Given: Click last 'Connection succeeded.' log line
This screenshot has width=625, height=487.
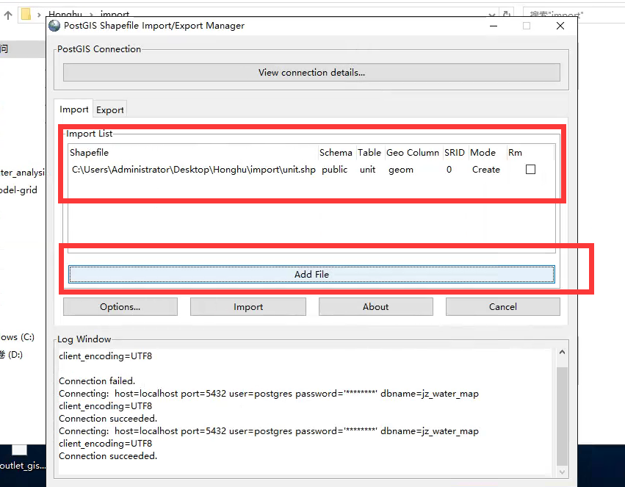Looking at the screenshot, I should click(108, 456).
